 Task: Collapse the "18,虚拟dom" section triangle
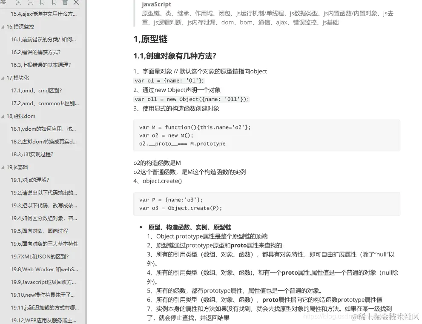click(3, 116)
